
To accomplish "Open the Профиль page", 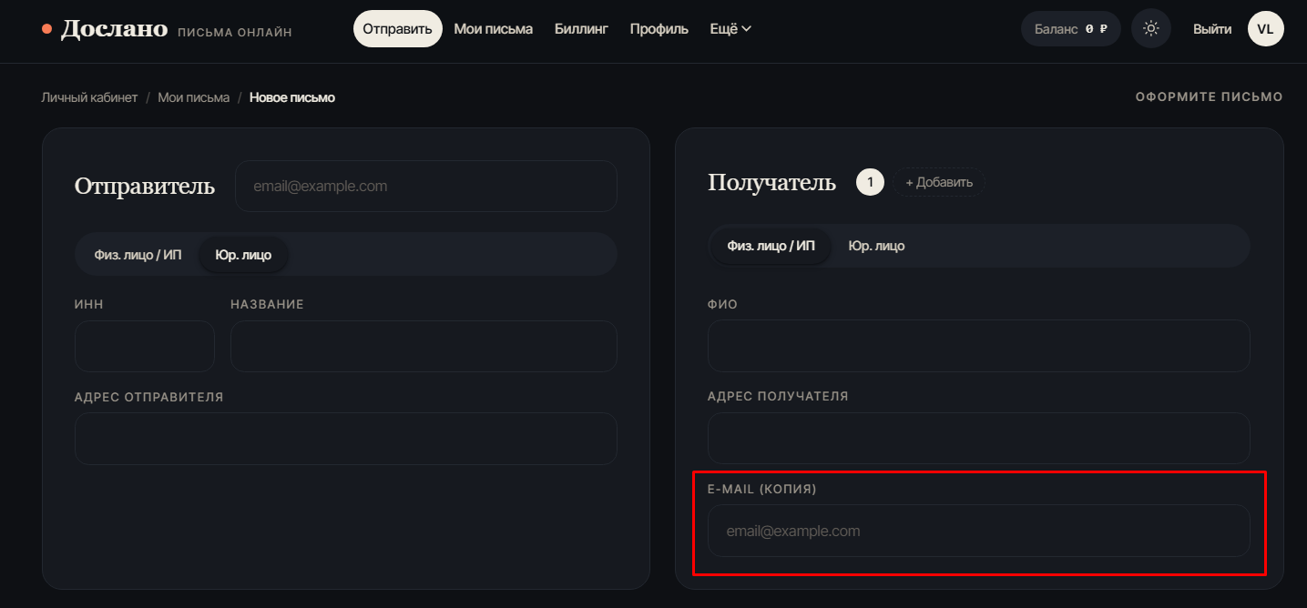I will pyautogui.click(x=659, y=29).
